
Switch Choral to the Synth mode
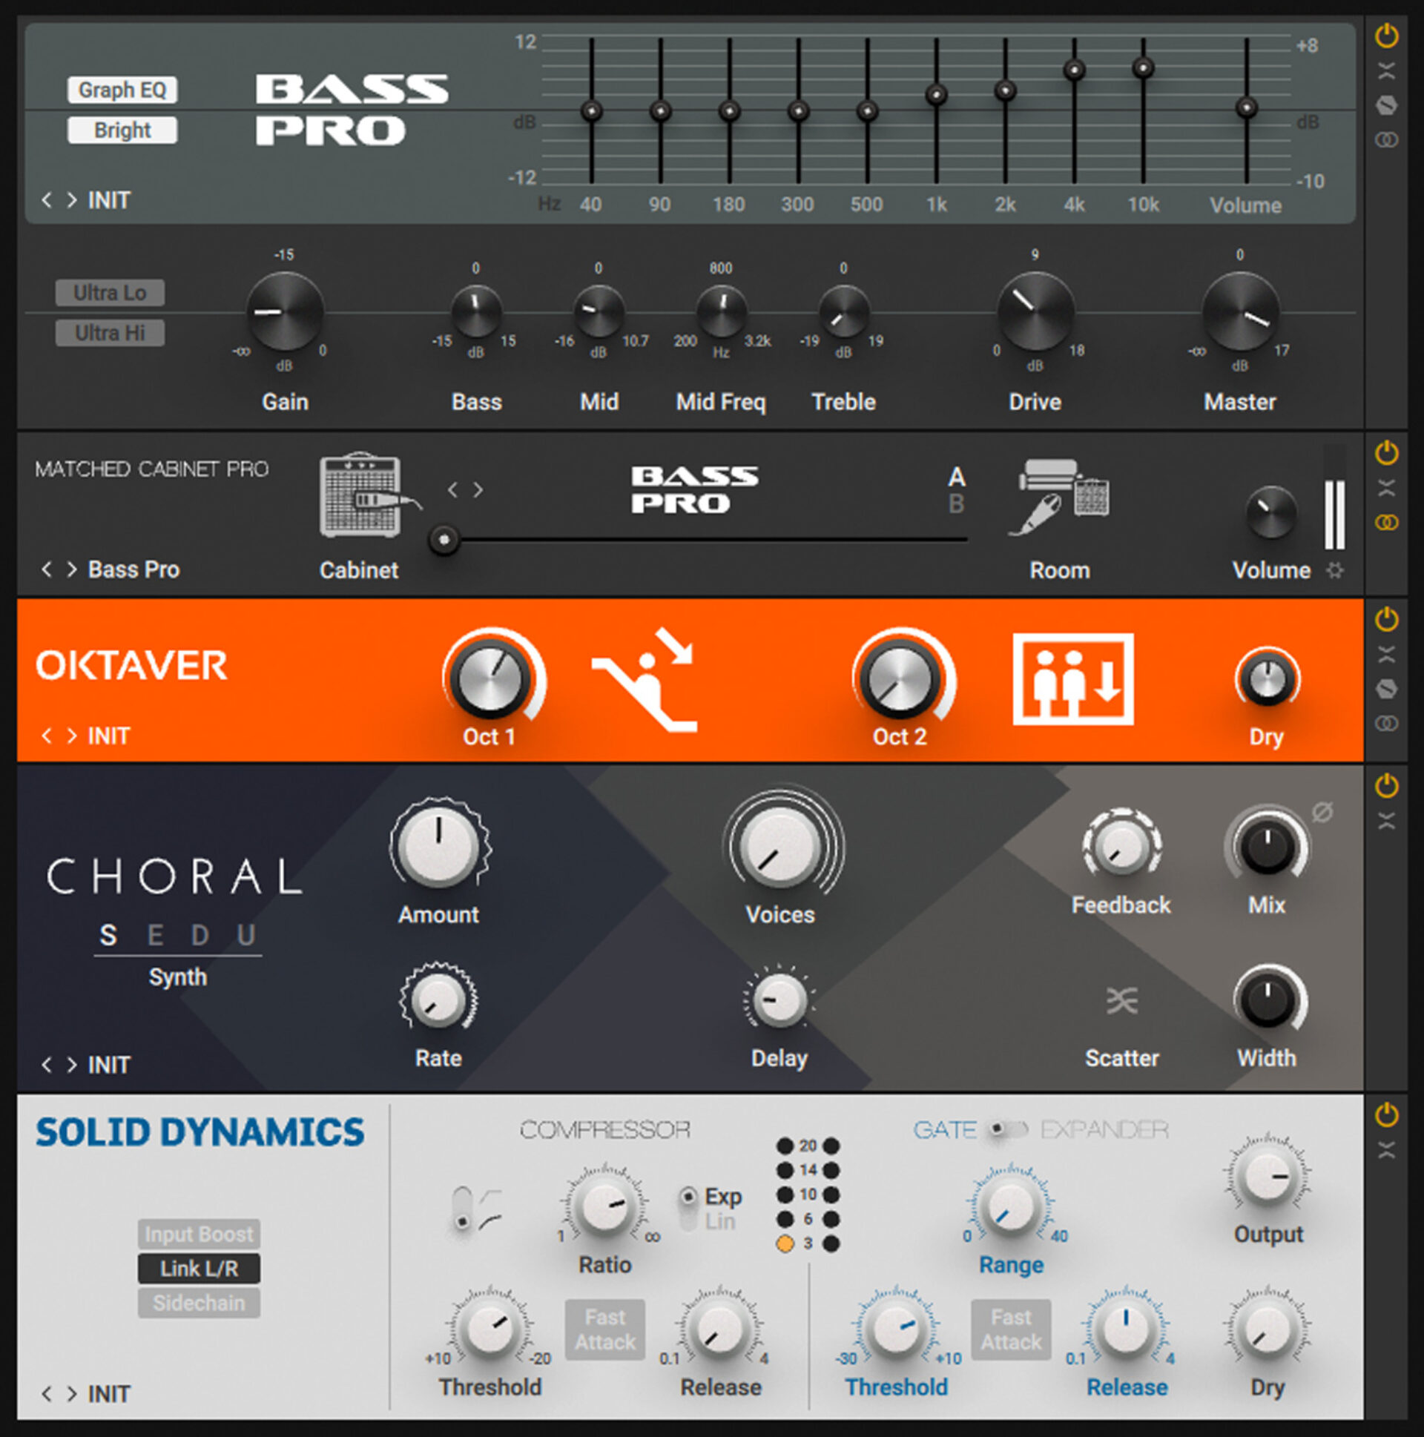coord(177,977)
